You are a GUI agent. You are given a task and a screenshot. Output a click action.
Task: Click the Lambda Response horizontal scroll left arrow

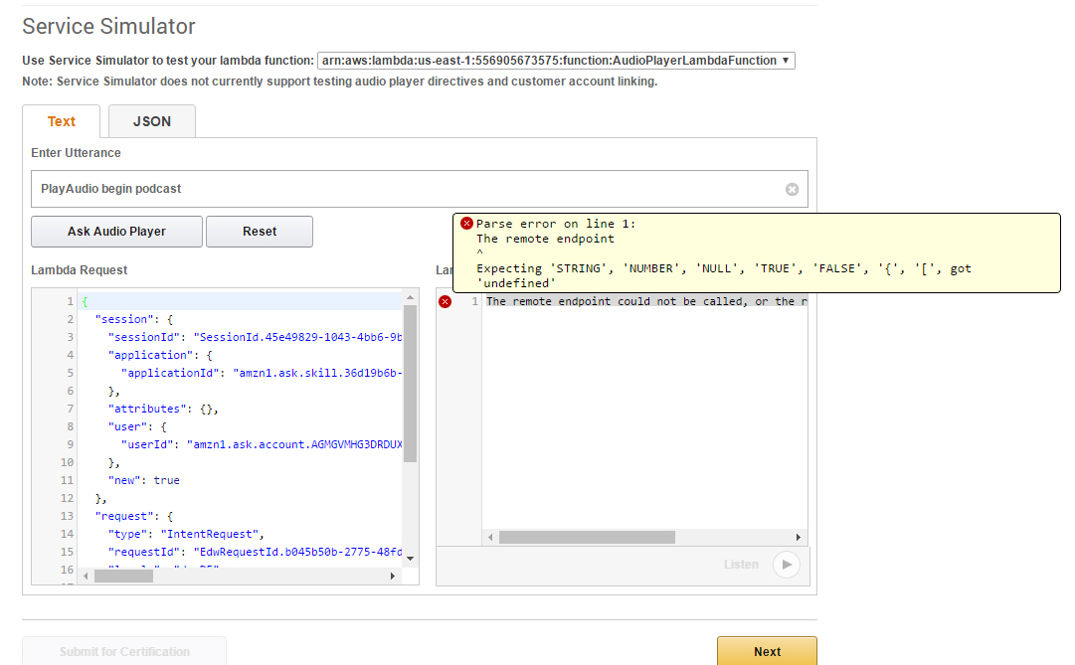[490, 537]
